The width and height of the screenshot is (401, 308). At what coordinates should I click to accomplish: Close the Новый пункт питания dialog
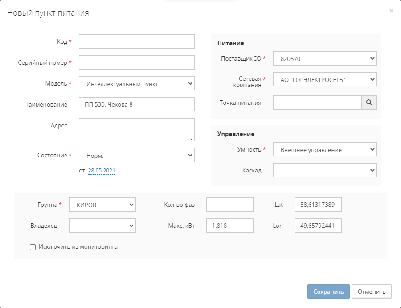pos(391,11)
